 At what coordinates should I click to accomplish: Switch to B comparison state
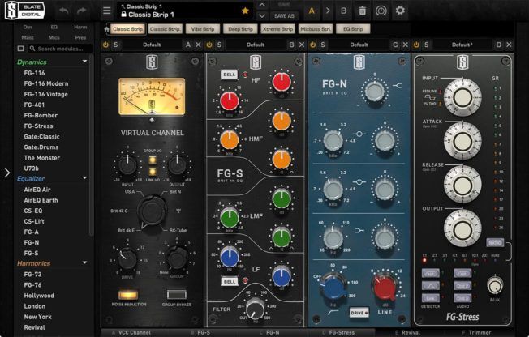(x=343, y=11)
